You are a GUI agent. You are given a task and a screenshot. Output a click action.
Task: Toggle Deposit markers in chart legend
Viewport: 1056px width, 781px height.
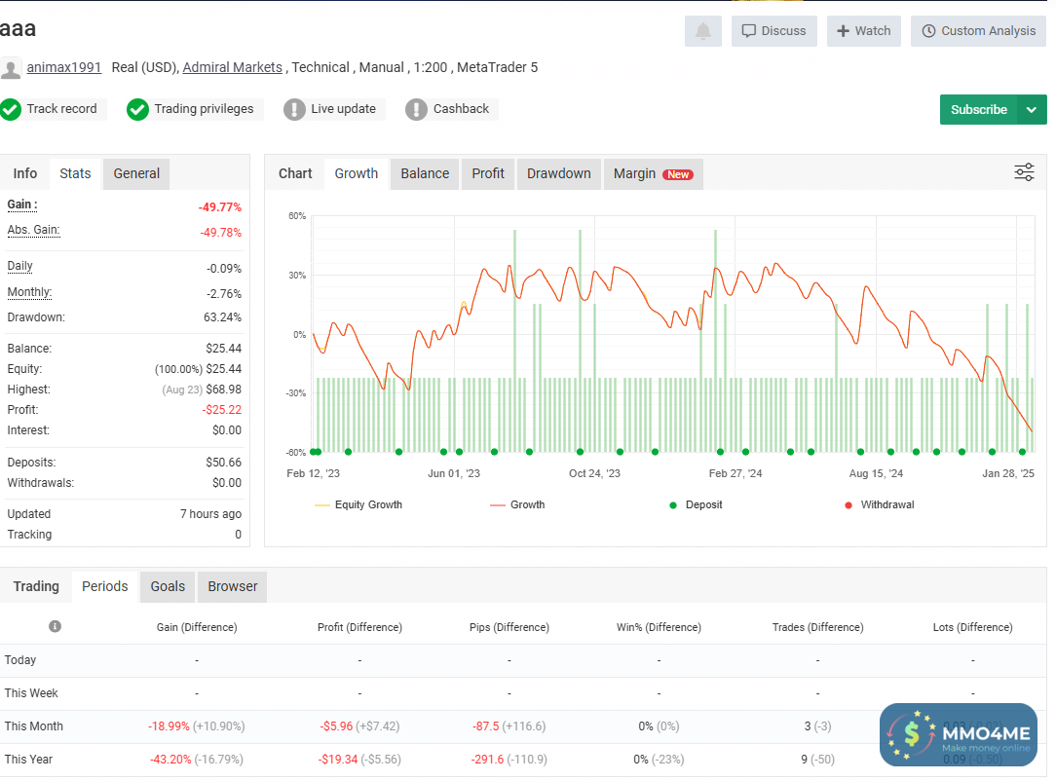(697, 504)
